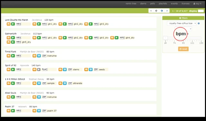Viewport: 206px width, 121px height.
Task: Open info for Timid Funk ZIP
Action: (x=39, y=56)
